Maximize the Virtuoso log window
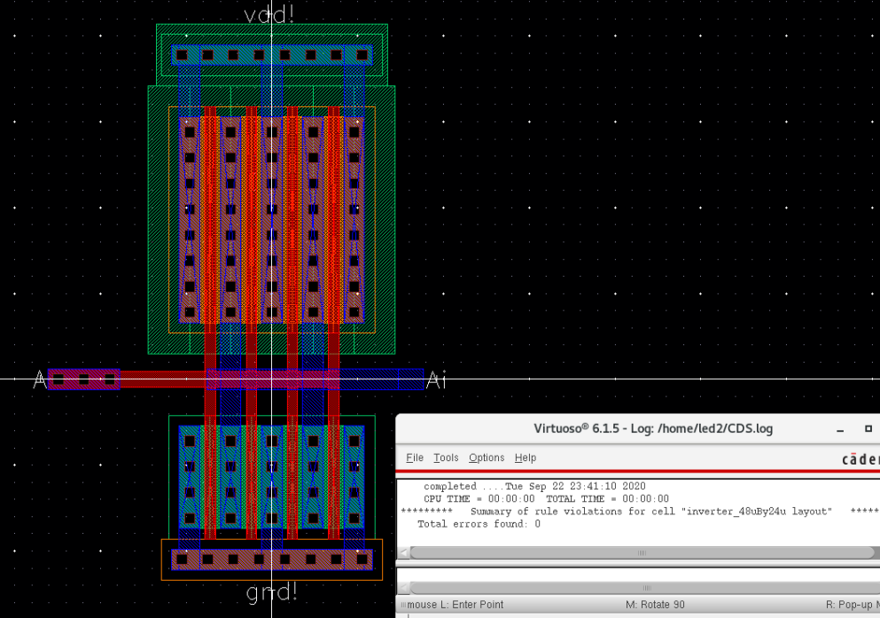The height and width of the screenshot is (618, 880). 868,429
